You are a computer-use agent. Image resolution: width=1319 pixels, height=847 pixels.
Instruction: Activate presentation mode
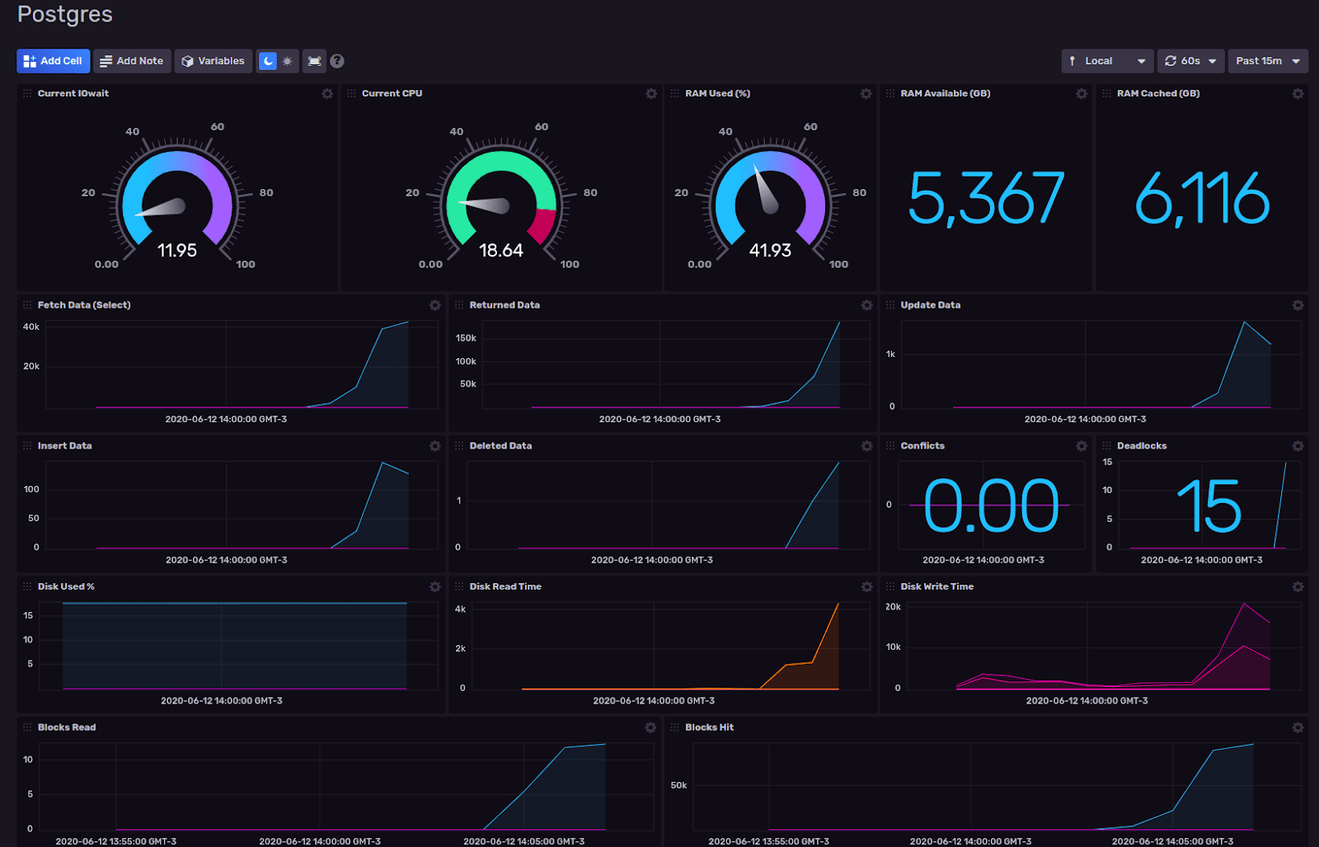[314, 60]
